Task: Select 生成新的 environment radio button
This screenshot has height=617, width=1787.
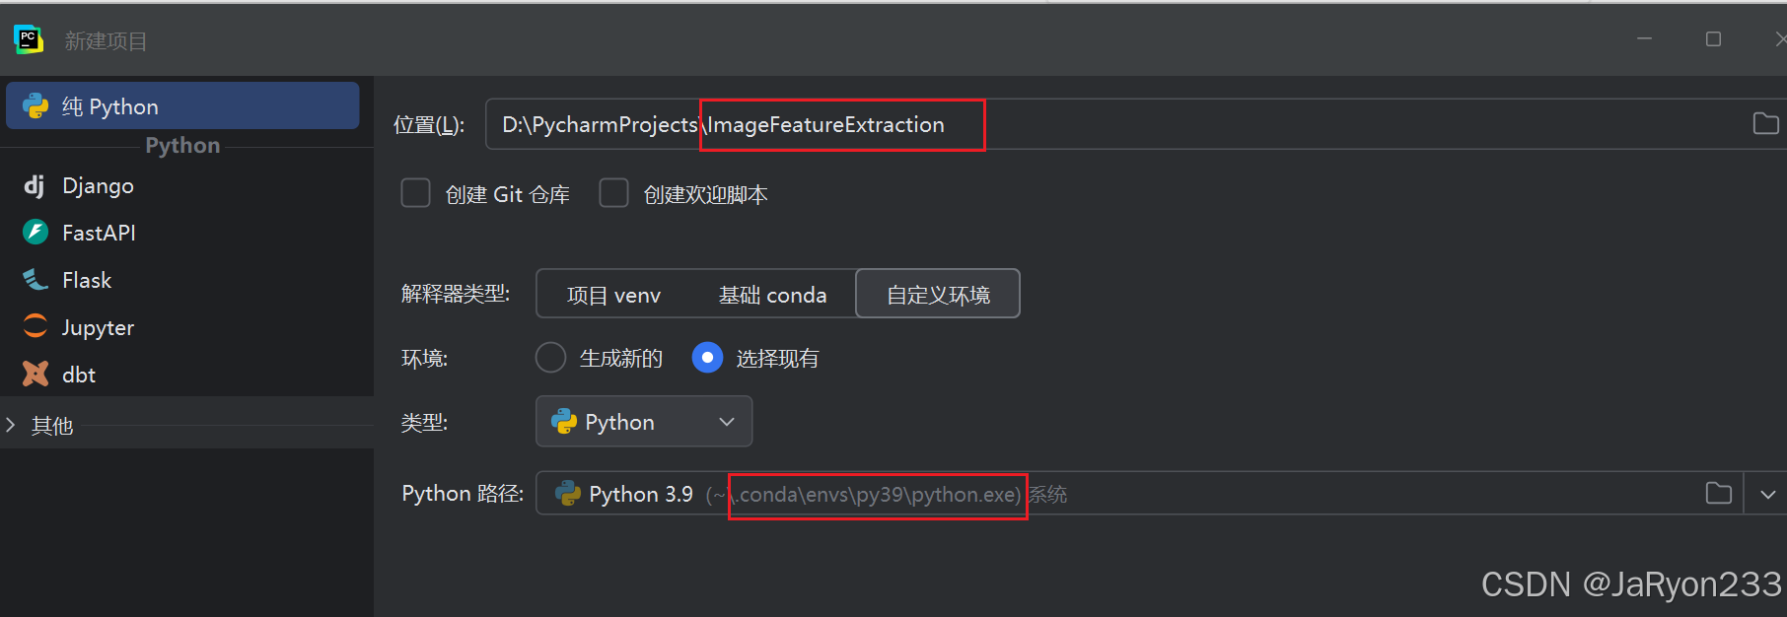Action: click(x=550, y=358)
